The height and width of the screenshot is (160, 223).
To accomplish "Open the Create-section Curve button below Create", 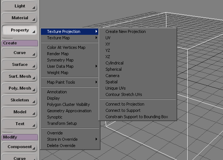I will [19, 53].
